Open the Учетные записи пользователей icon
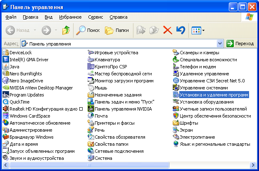259x171 pixels. tap(176, 109)
